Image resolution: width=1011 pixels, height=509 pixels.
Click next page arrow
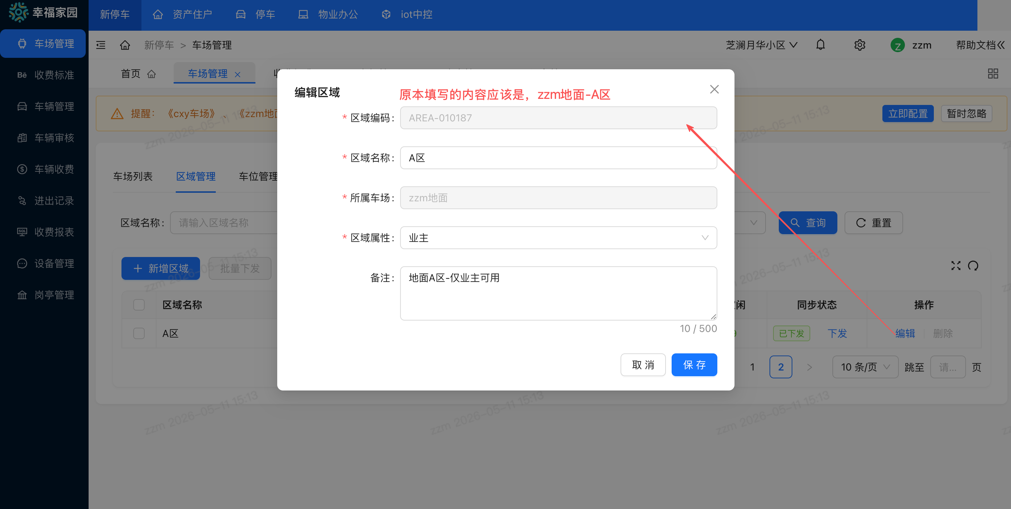(809, 367)
